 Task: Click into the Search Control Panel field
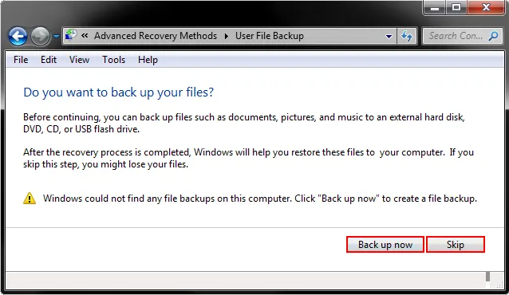click(x=456, y=36)
